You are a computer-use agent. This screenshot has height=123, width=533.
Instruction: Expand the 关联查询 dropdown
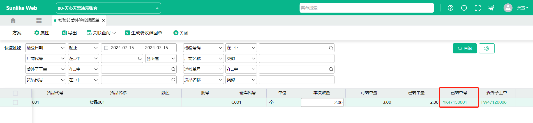tap(101, 33)
